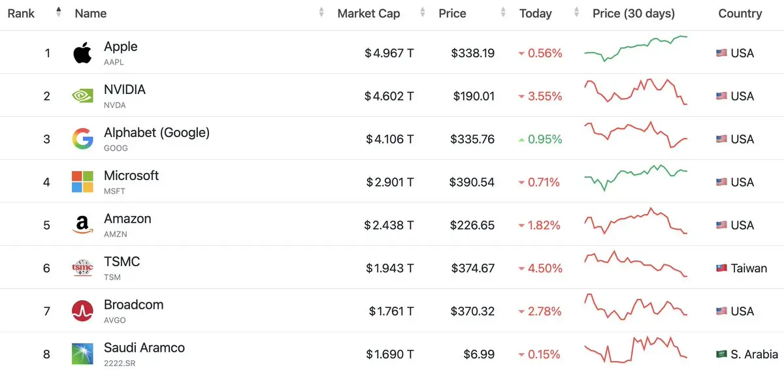Select the Microsoft logo icon

click(82, 182)
